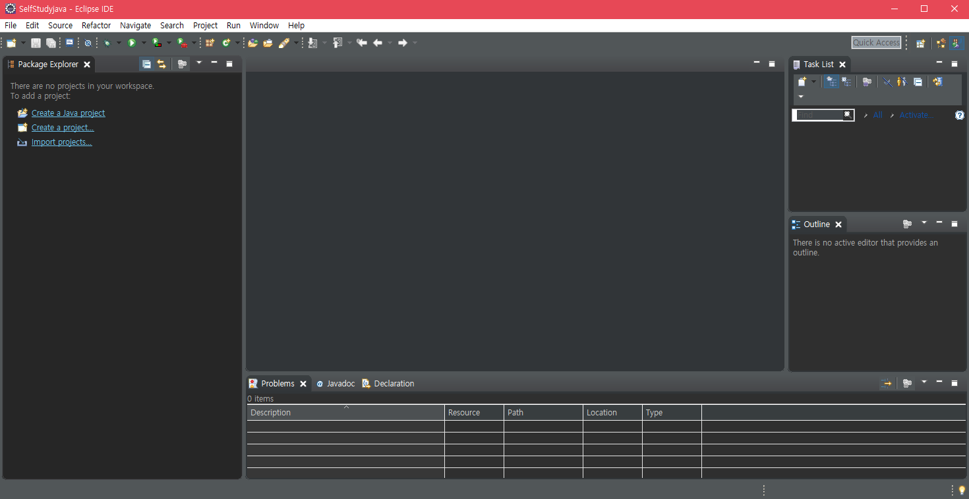Open the Problems view menu triangle
The image size is (969, 499).
pos(924,382)
